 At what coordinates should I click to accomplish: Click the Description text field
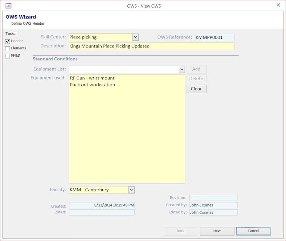(x=152, y=46)
